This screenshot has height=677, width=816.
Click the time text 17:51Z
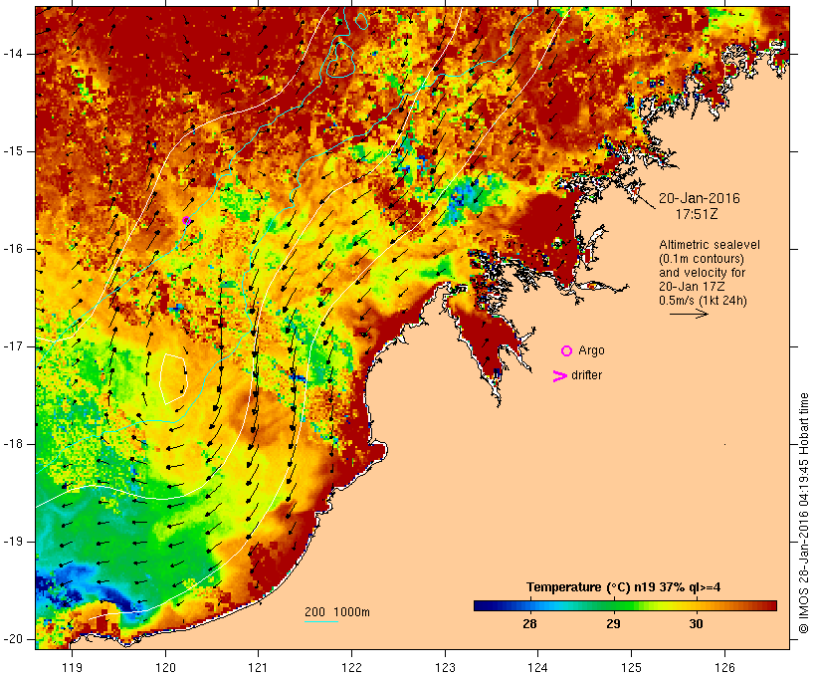[697, 214]
